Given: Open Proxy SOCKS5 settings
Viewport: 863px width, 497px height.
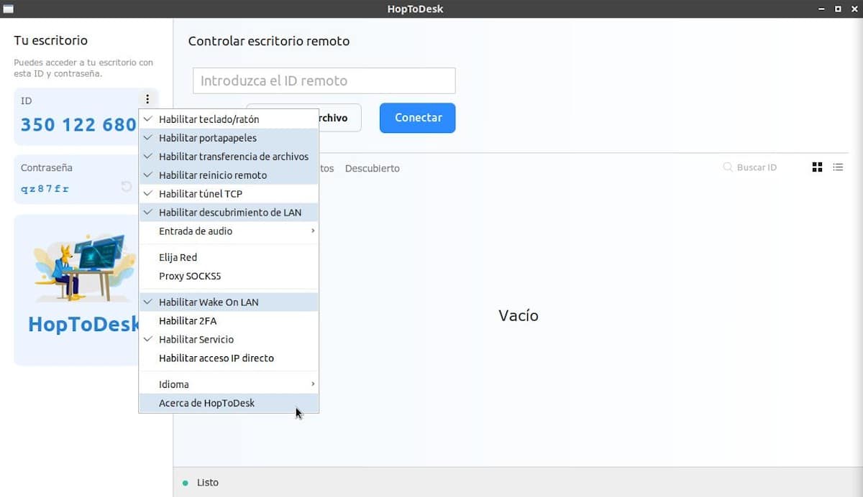Looking at the screenshot, I should click(229, 276).
